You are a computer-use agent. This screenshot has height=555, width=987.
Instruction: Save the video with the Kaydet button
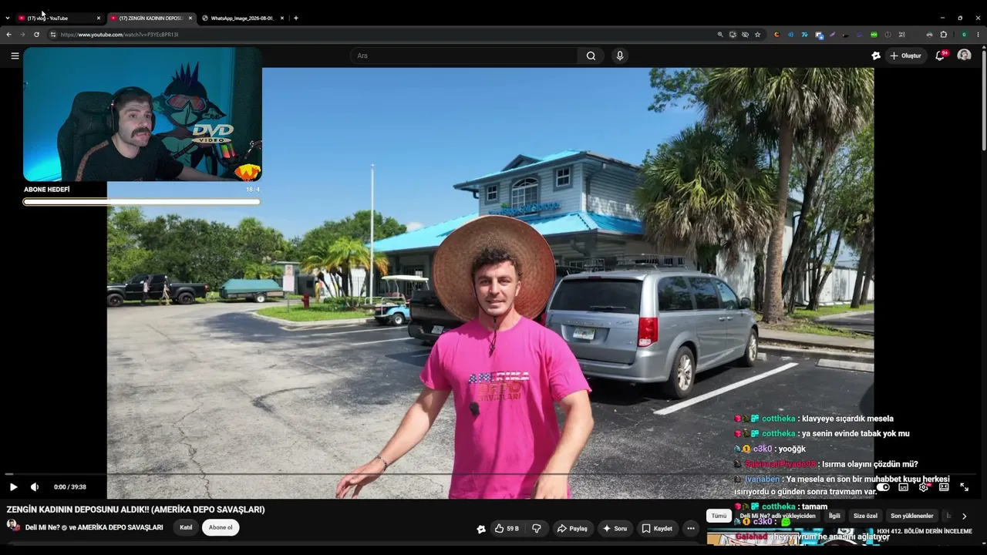(658, 529)
